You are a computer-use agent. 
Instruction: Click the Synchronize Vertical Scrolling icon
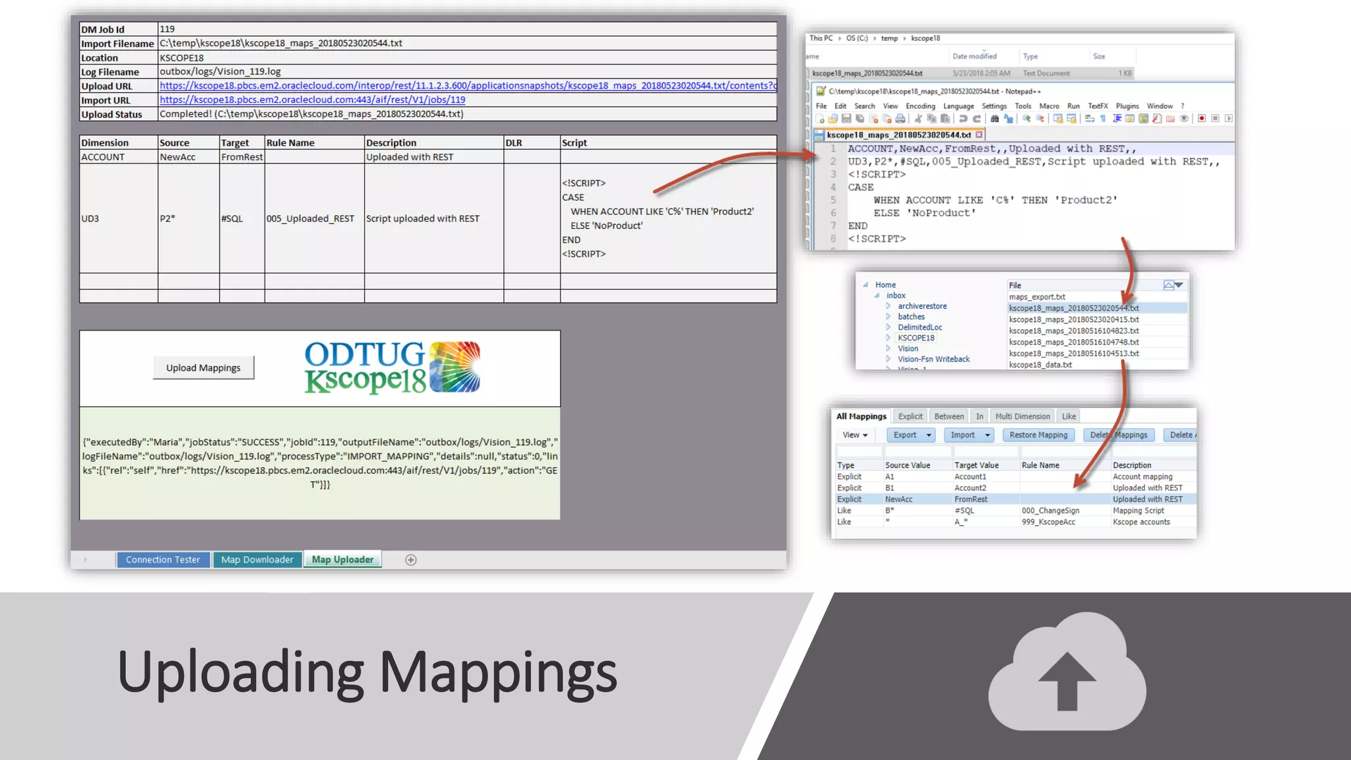(1058, 119)
